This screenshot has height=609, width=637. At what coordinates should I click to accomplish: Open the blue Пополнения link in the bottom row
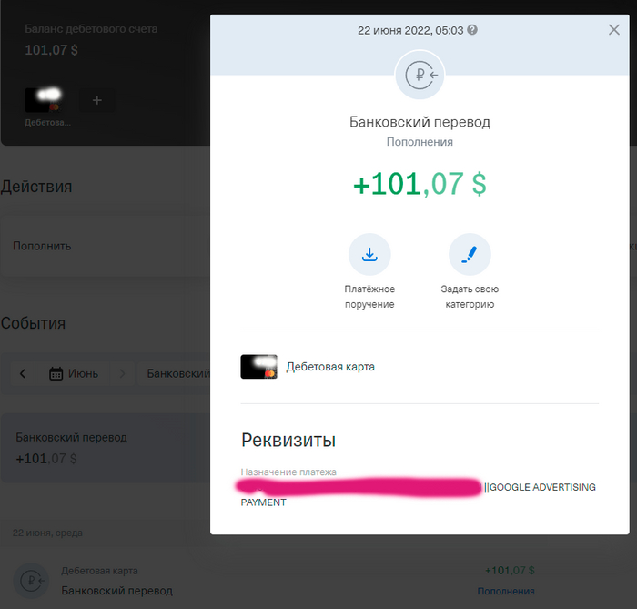(506, 591)
